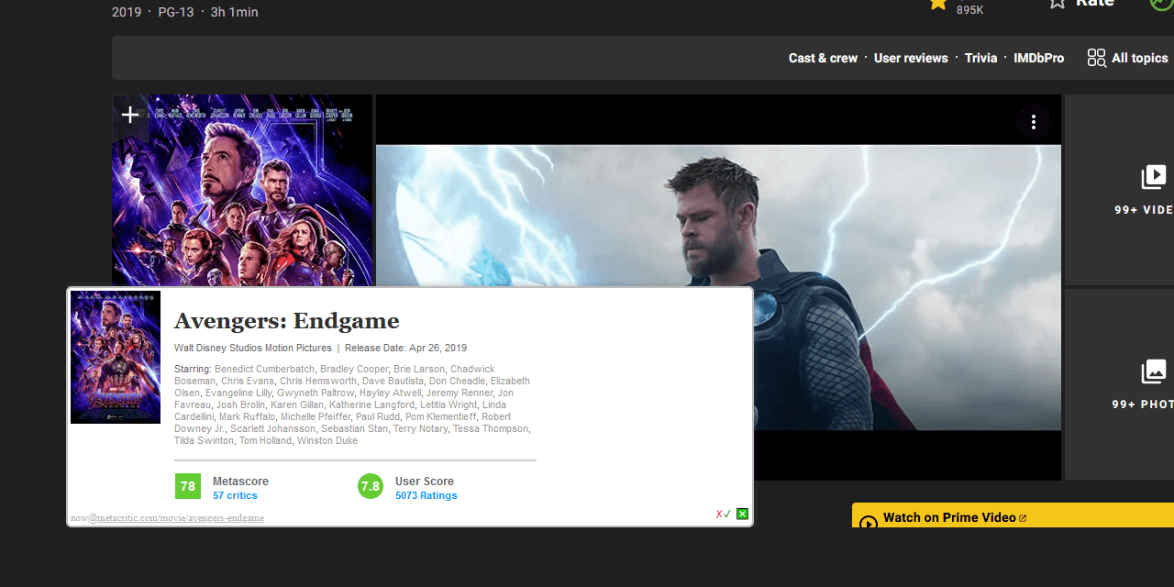The image size is (1174, 587).
Task: Click Watch on Prime Video button
Action: coord(1013,515)
